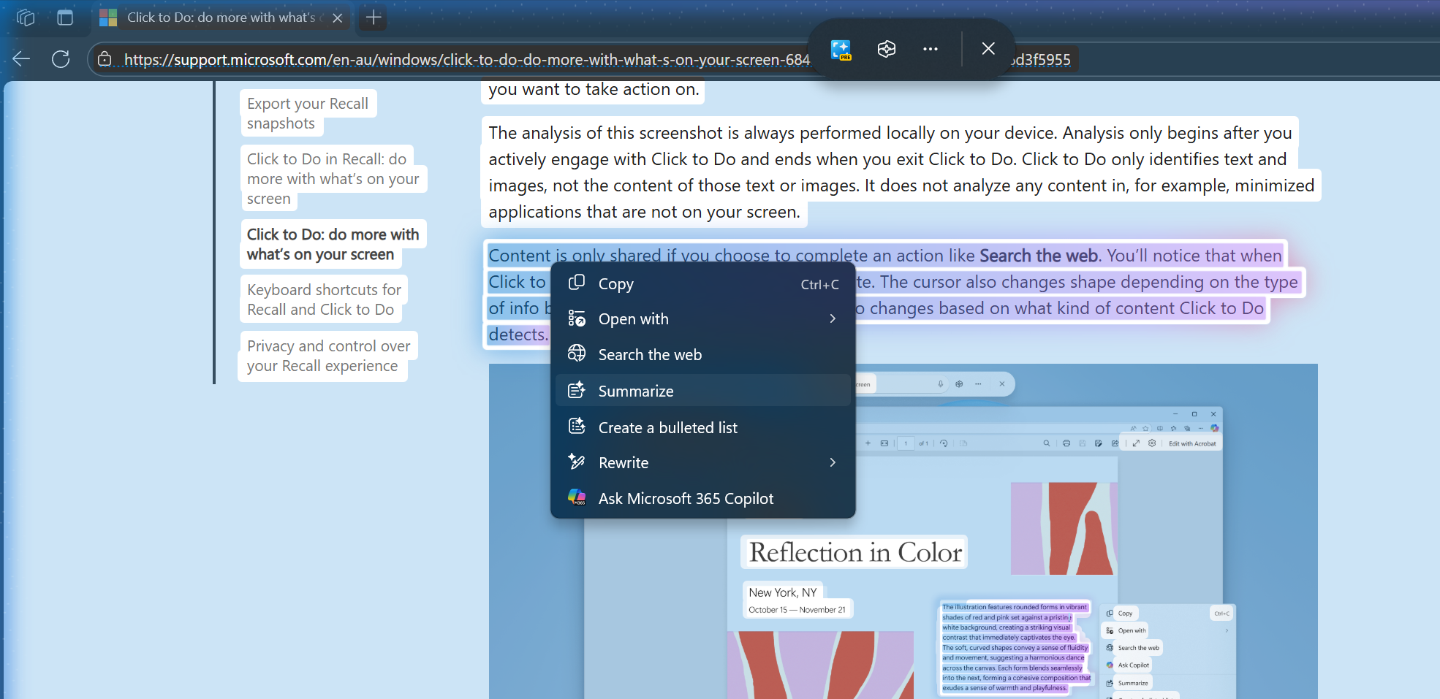Open the Copilot hexagon icon in toolbar
The height and width of the screenshot is (699, 1440).
click(x=886, y=49)
